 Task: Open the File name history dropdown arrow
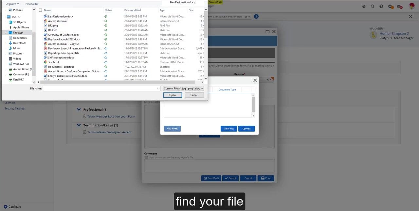(158, 89)
